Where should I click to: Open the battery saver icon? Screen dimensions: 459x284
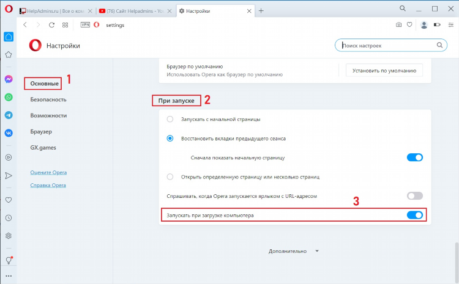coord(437,25)
